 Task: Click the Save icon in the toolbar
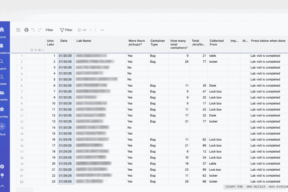point(18,30)
